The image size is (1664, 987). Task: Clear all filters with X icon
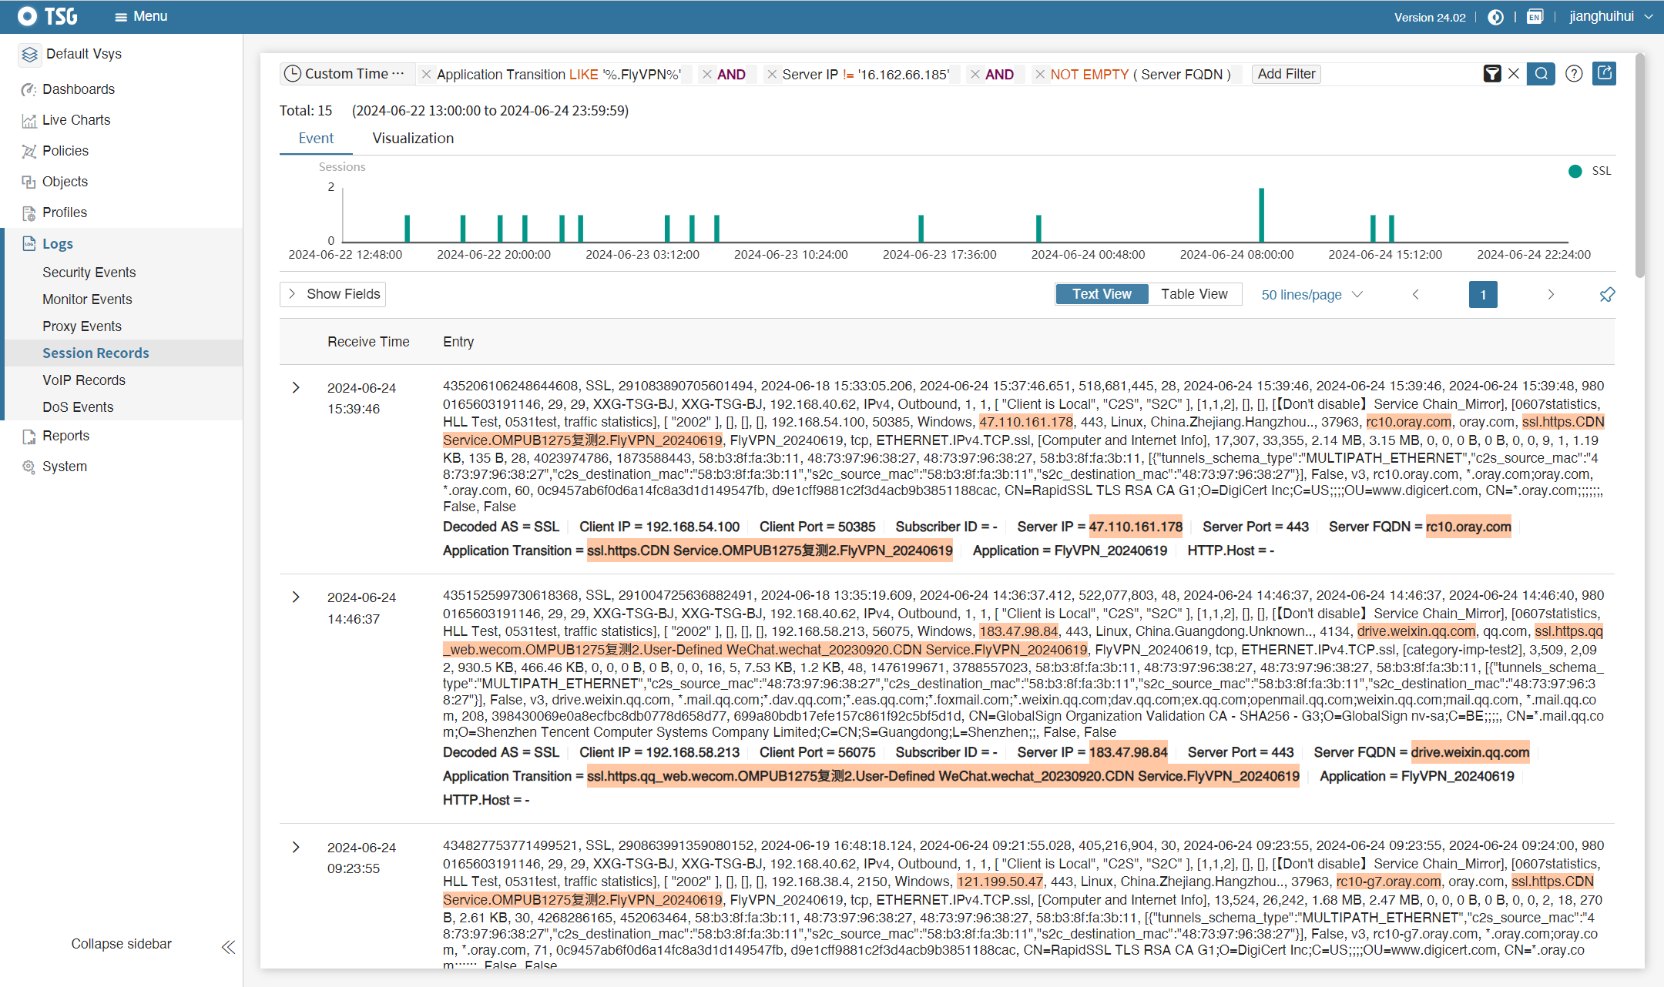coord(1514,74)
